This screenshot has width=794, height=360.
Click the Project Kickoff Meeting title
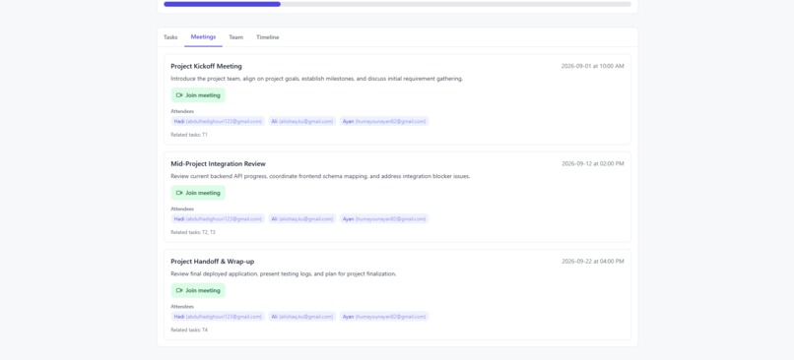tap(206, 66)
